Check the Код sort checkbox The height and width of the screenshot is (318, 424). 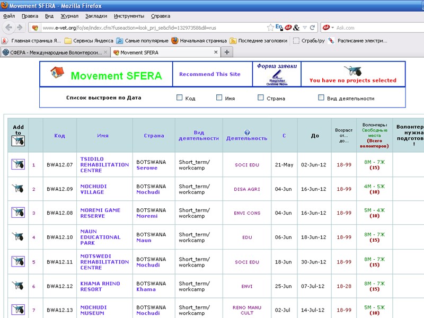point(180,98)
